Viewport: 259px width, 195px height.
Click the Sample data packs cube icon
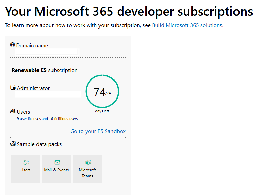point(13,144)
